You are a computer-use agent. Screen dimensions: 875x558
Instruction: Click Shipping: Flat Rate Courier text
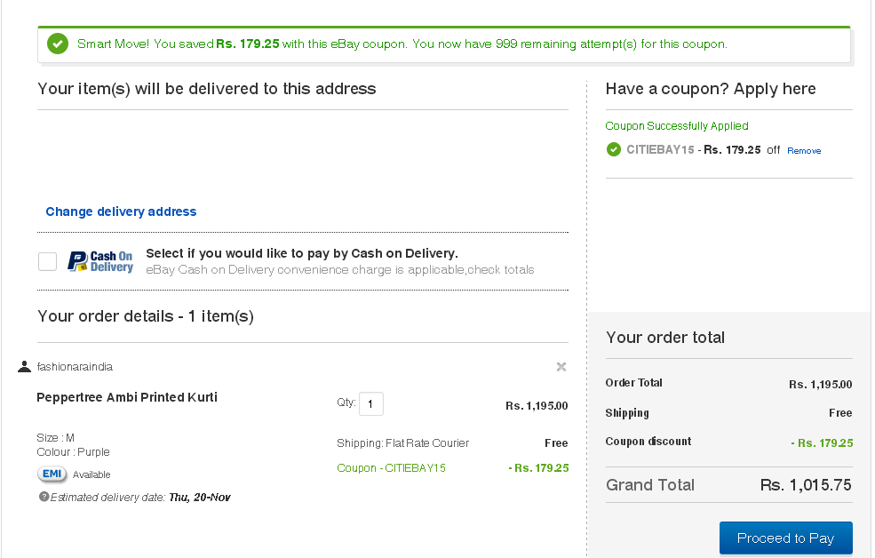403,443
